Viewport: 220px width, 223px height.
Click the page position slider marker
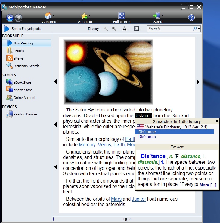tap(53, 219)
